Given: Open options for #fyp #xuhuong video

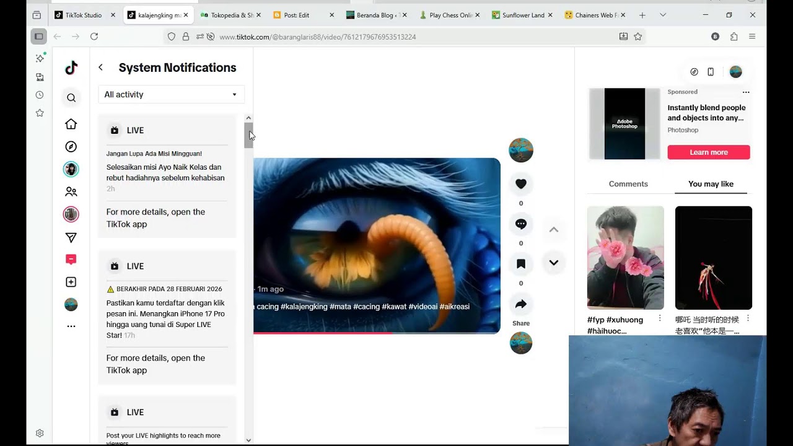Looking at the screenshot, I should 660,318.
